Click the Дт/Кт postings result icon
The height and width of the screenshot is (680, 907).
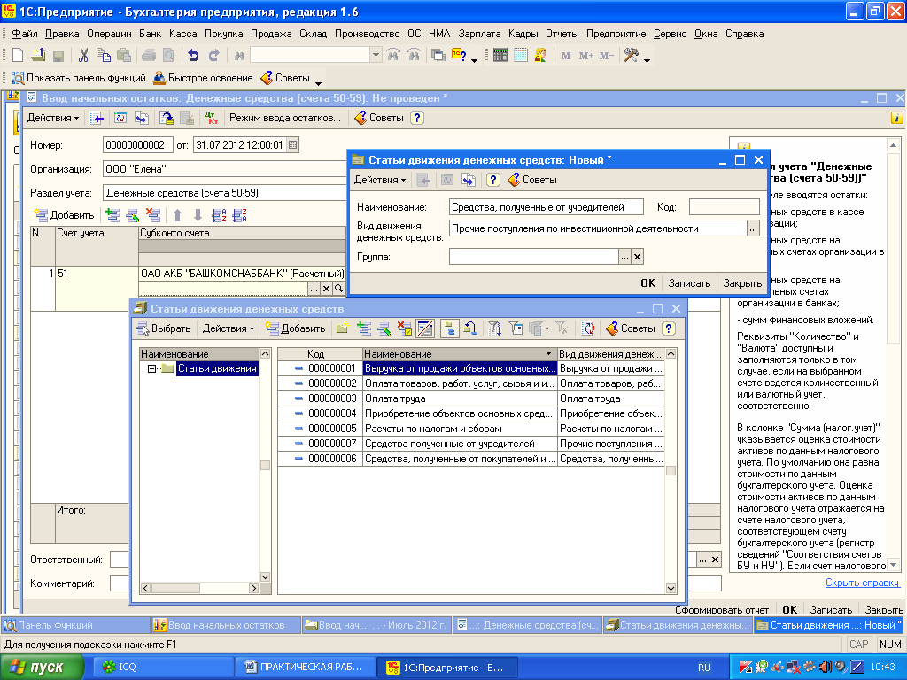coord(211,118)
